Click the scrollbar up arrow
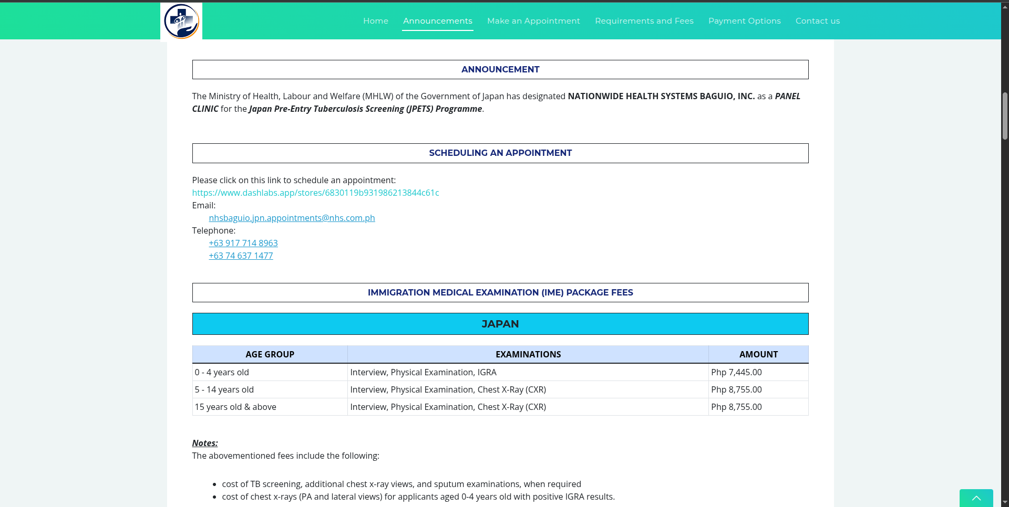This screenshot has width=1009, height=507. click(1005, 7)
